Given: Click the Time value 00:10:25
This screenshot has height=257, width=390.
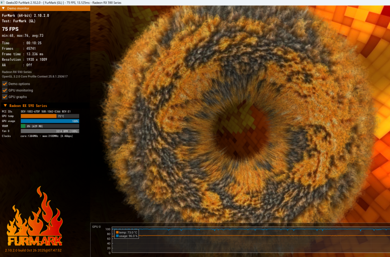Looking at the screenshot, I should coord(34,43).
